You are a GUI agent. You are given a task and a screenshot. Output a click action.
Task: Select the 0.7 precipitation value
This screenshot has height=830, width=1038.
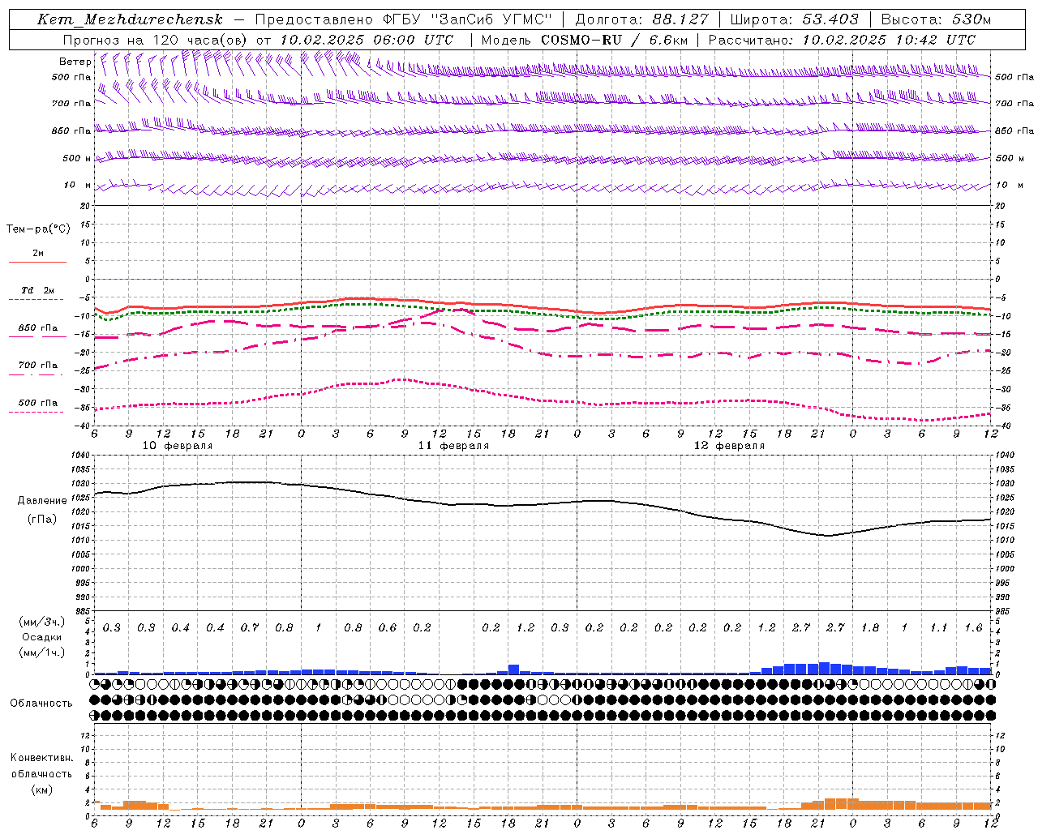250,628
